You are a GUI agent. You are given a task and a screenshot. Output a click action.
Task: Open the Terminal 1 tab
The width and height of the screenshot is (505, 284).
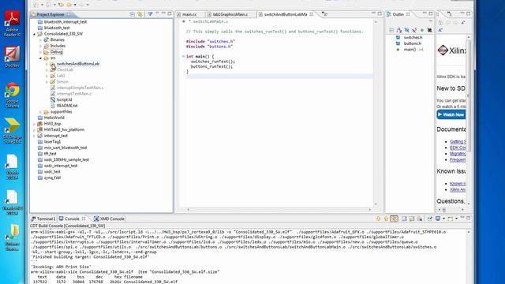pos(43,219)
